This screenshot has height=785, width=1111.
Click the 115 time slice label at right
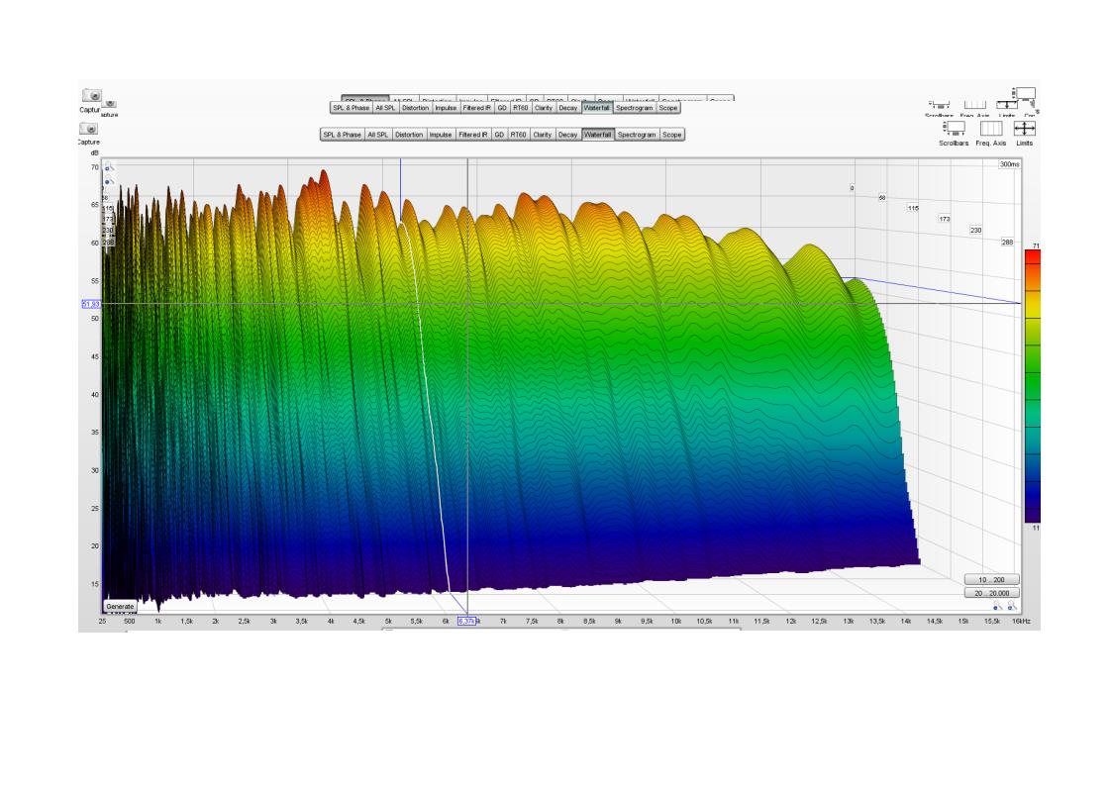click(913, 208)
